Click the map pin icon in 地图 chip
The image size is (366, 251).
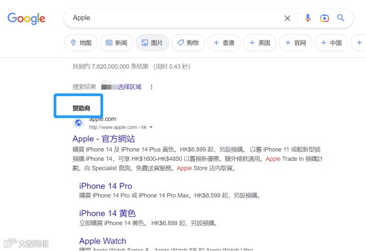pos(74,43)
